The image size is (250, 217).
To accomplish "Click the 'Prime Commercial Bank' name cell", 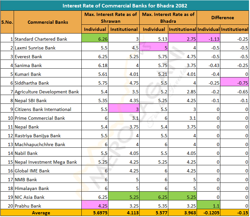I will click(x=48, y=117).
